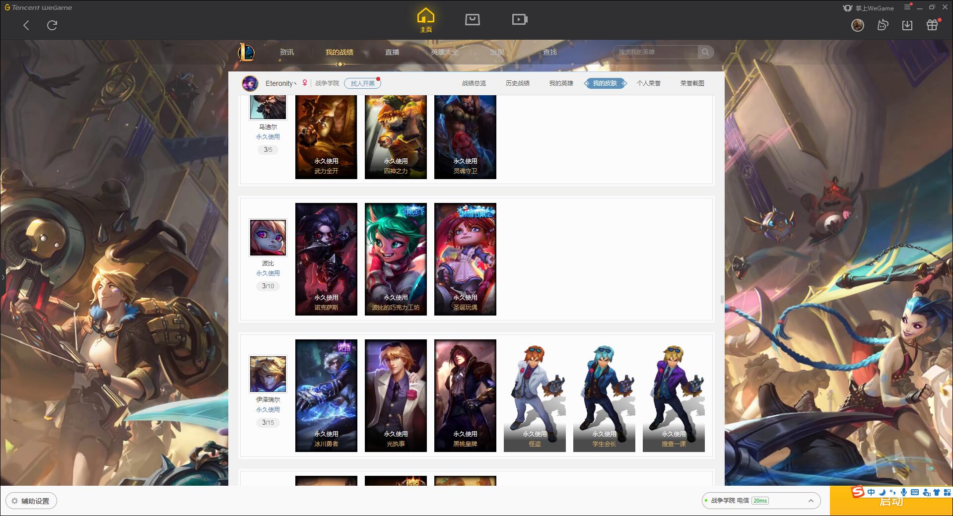The height and width of the screenshot is (516, 953).
Task: Open the 查找 navigation tab
Action: pos(550,52)
